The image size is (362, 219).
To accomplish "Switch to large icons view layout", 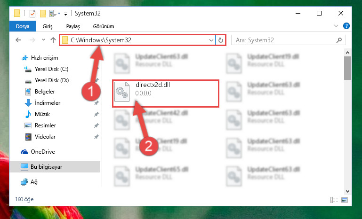I will click(x=345, y=200).
